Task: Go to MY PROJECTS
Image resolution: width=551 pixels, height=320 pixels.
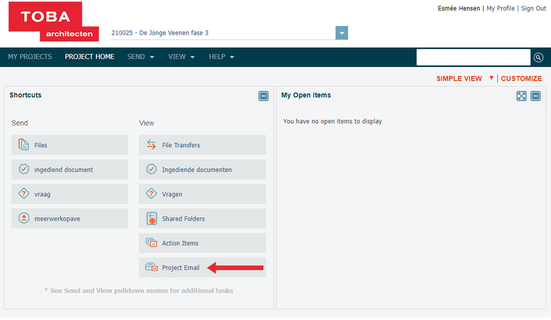Action: point(30,57)
